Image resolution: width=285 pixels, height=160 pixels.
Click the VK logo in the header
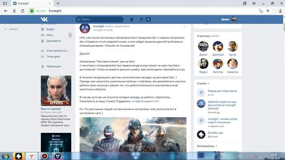click(44, 19)
